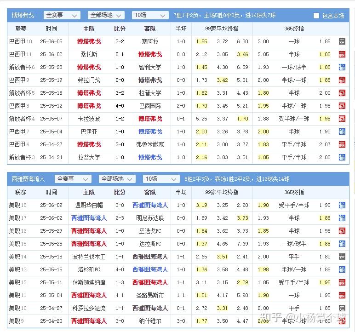The height and width of the screenshot is (332, 355).
Task: Click the 联赛 header in 博塔弗戈 table
Action: click(x=21, y=29)
